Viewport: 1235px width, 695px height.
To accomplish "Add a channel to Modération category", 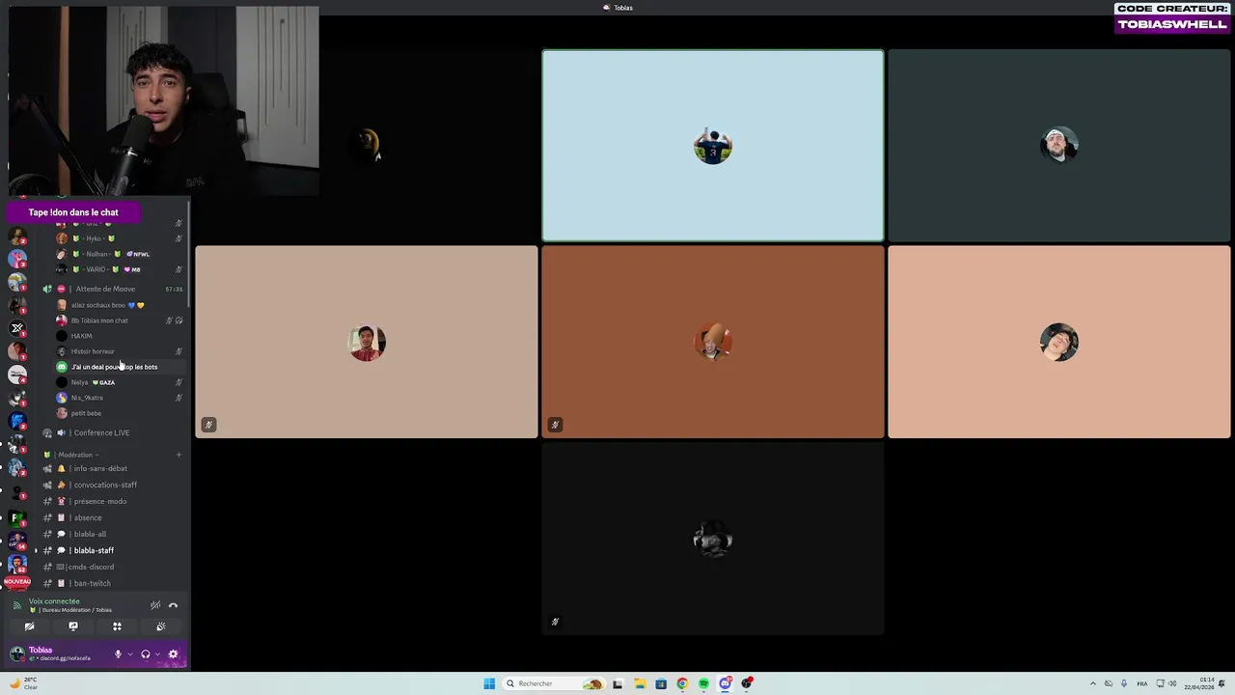I will pos(178,455).
